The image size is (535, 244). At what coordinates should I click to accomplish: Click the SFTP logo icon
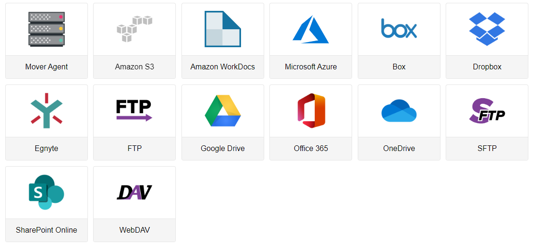pos(487,111)
